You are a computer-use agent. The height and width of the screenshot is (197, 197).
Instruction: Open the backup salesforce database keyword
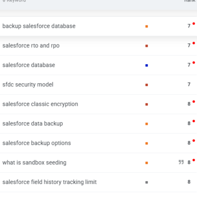(x=39, y=26)
